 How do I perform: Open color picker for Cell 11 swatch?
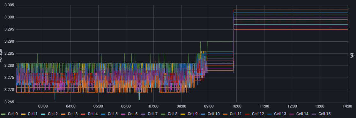pos(225,114)
